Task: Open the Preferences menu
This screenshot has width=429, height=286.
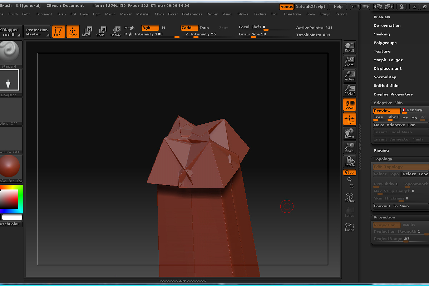Action: [192, 14]
